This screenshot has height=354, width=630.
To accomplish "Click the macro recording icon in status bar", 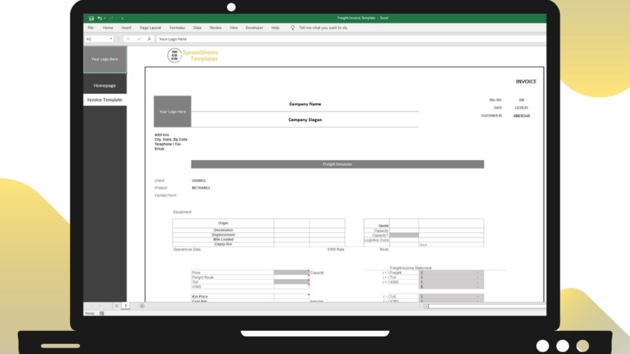I will pyautogui.click(x=102, y=313).
